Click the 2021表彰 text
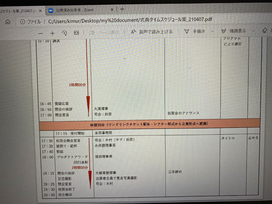This screenshot has height=204, width=272. [x=81, y=162]
